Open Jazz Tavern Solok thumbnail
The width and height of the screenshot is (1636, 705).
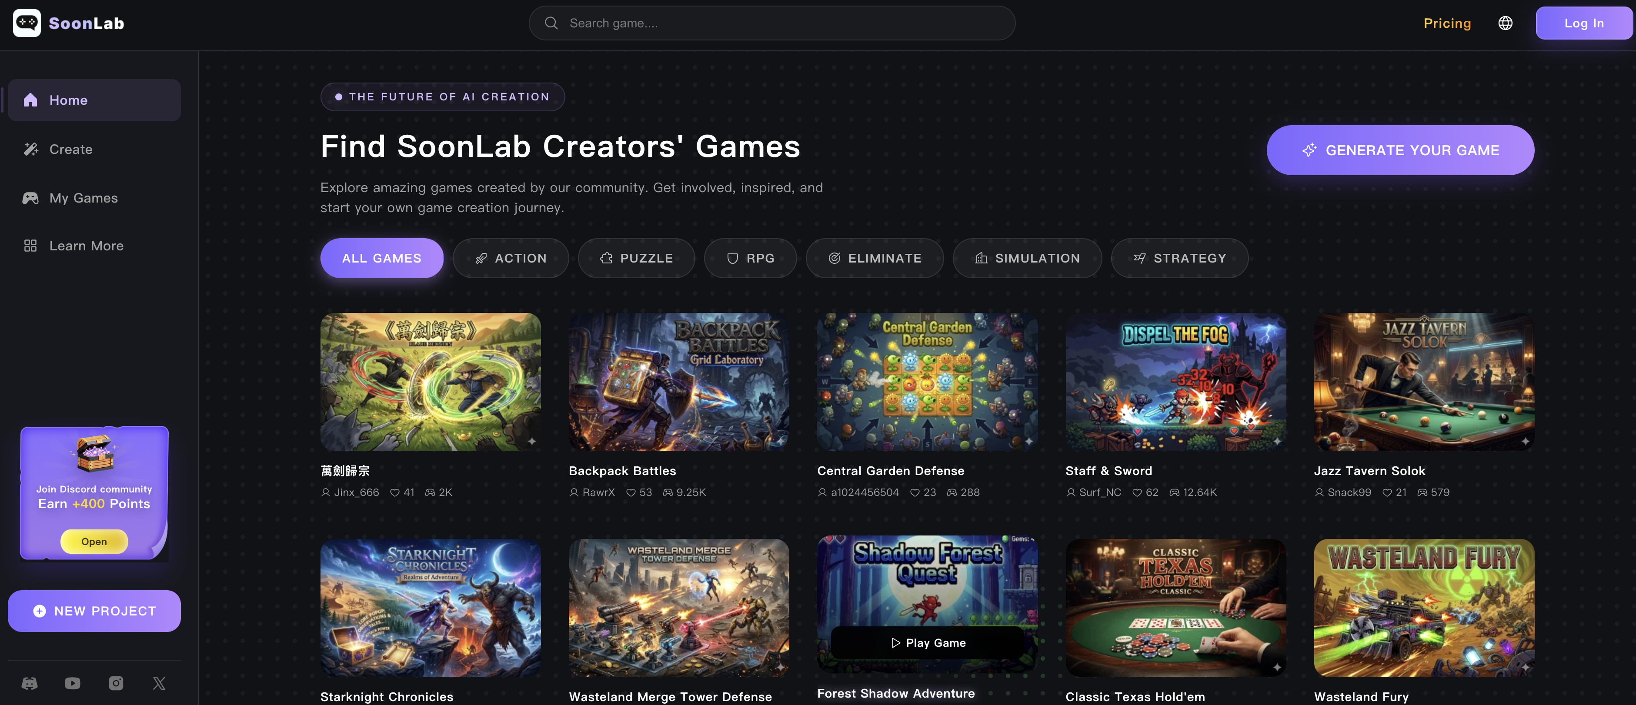pos(1424,382)
